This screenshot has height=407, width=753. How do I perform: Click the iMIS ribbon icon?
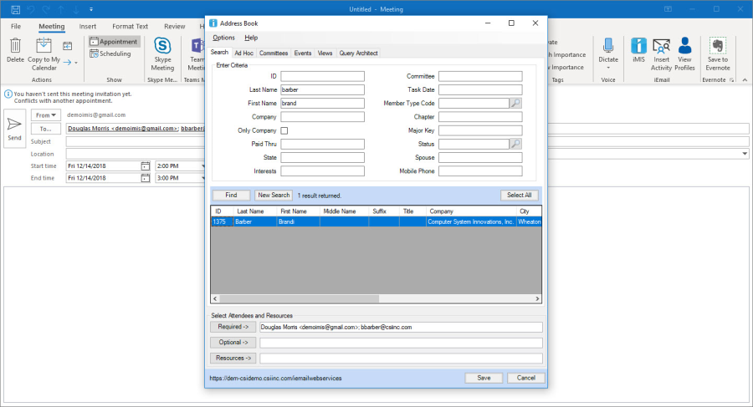pos(639,47)
